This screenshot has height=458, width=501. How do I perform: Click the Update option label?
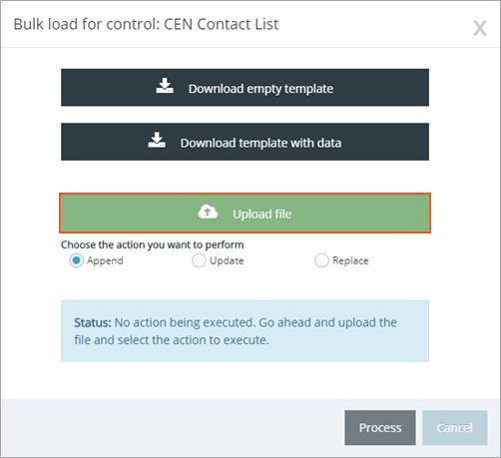pyautogui.click(x=227, y=260)
